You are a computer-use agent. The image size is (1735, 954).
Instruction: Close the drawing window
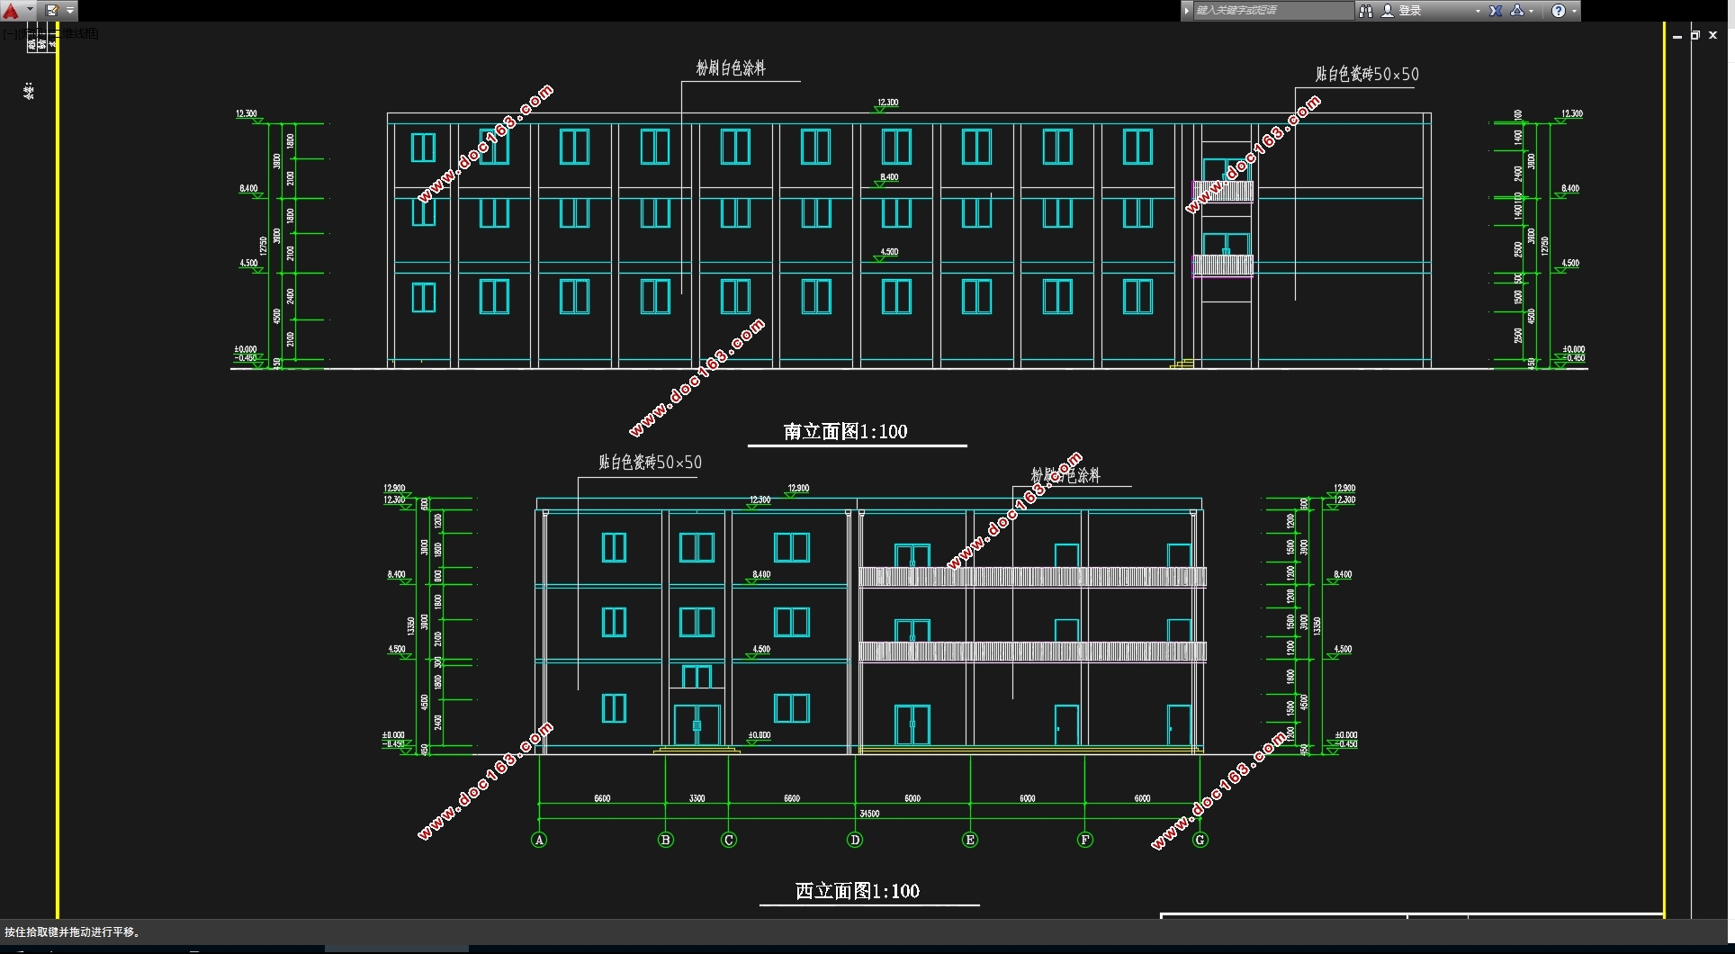pyautogui.click(x=1713, y=35)
